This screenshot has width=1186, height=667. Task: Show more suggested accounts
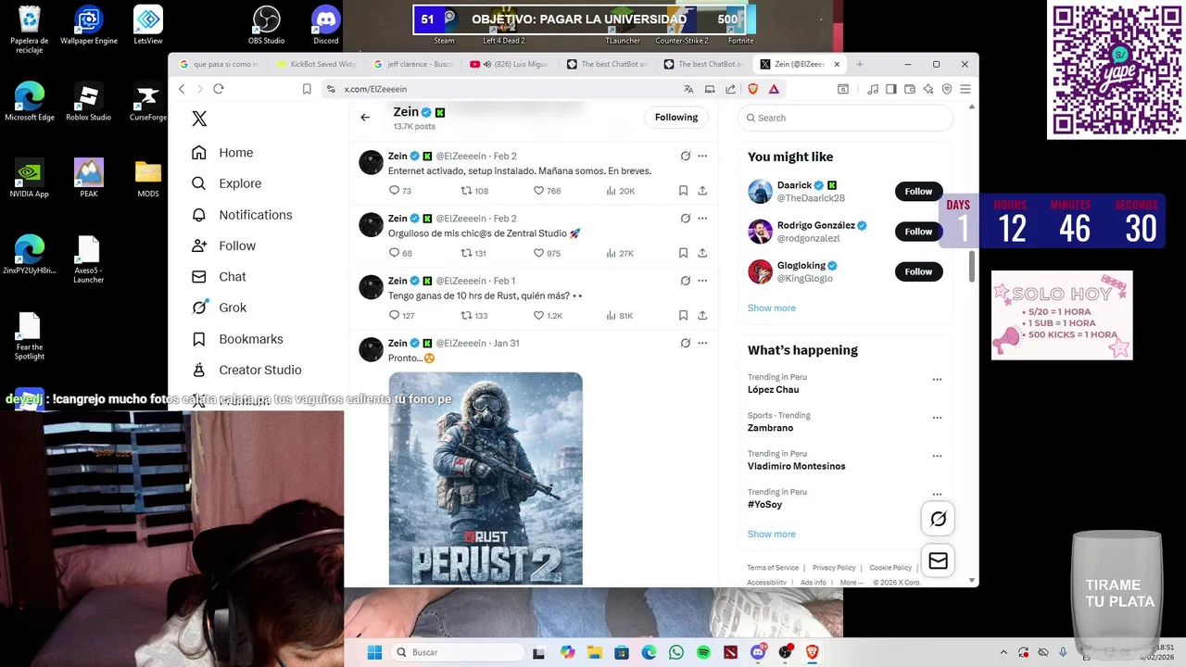772,308
